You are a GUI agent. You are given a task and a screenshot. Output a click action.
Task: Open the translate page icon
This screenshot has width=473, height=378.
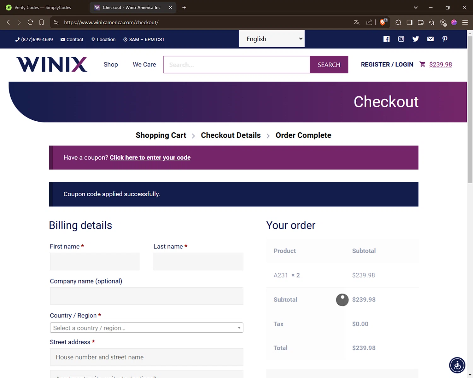click(357, 22)
